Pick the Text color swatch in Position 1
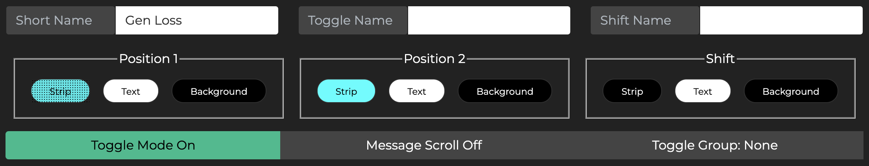The width and height of the screenshot is (869, 166). [x=131, y=91]
